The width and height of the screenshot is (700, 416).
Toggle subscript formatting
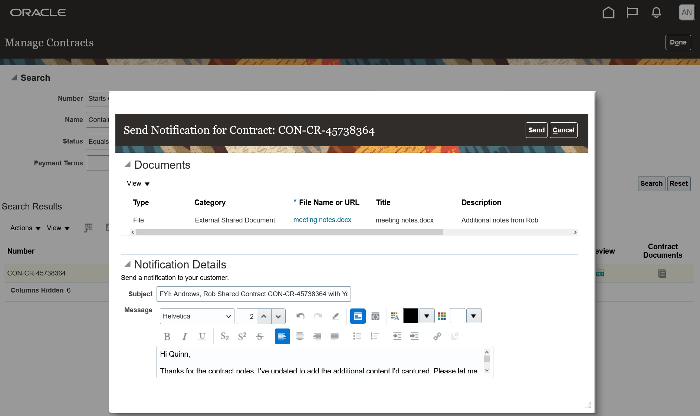coord(224,336)
